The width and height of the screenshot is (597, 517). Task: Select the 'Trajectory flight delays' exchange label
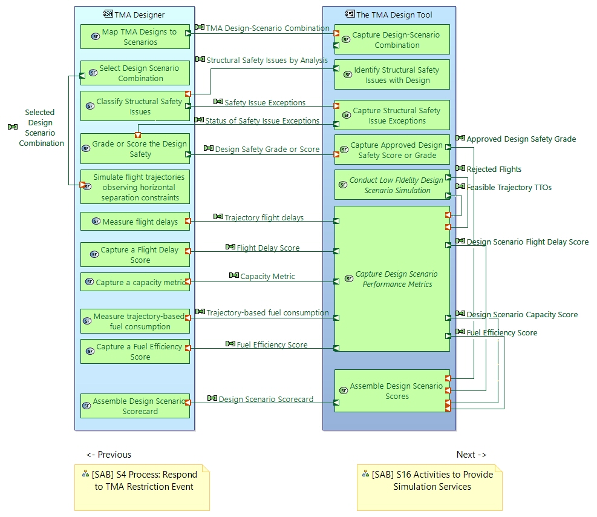pyautogui.click(x=264, y=217)
